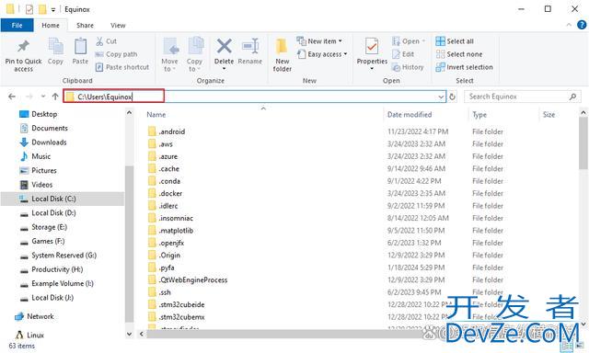Select Local Disk (C:) drive

pyautogui.click(x=62, y=199)
